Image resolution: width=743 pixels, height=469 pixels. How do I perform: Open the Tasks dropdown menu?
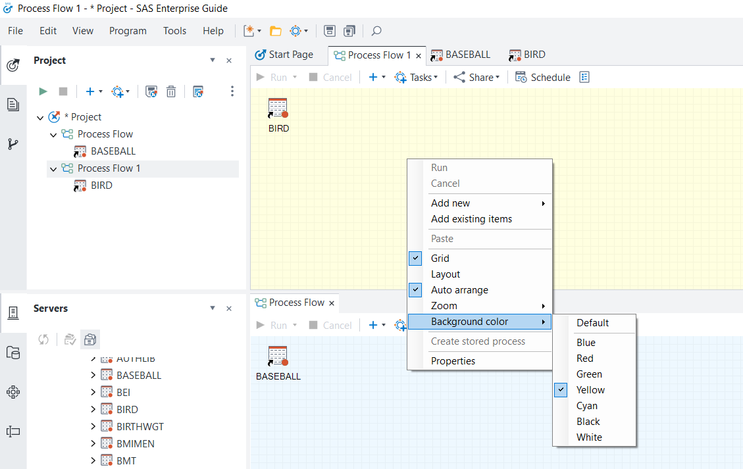coord(418,77)
